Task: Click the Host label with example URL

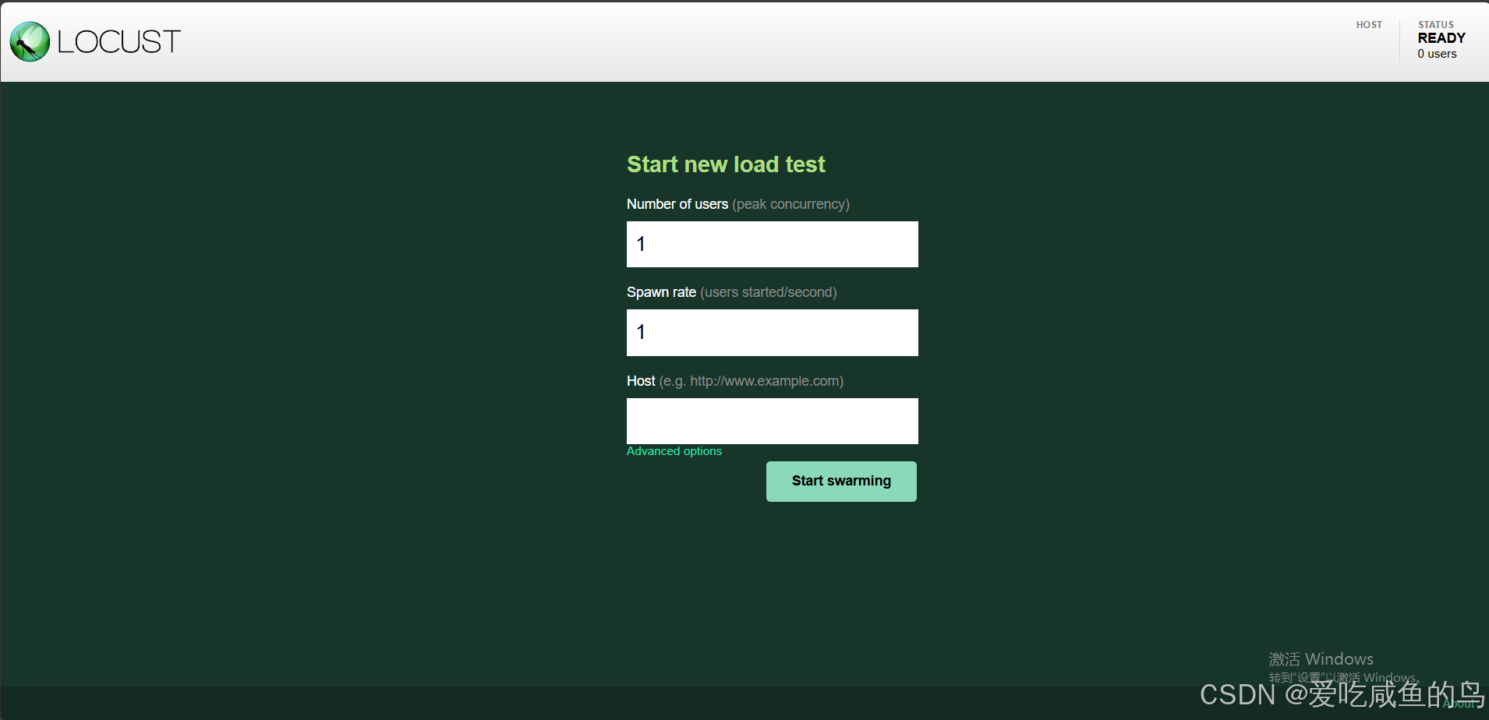Action: [x=735, y=381]
